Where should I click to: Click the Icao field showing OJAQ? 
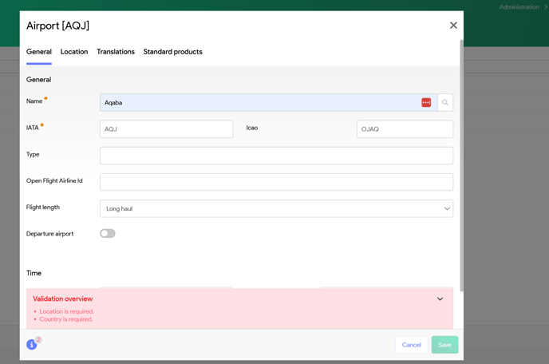click(x=405, y=129)
